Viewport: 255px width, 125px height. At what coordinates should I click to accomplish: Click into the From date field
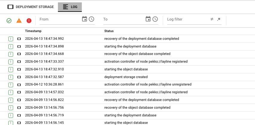click(60, 19)
